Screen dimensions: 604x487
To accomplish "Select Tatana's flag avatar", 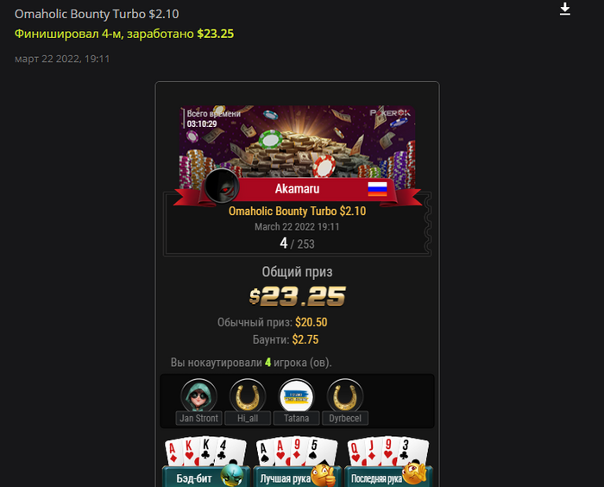I will [296, 395].
